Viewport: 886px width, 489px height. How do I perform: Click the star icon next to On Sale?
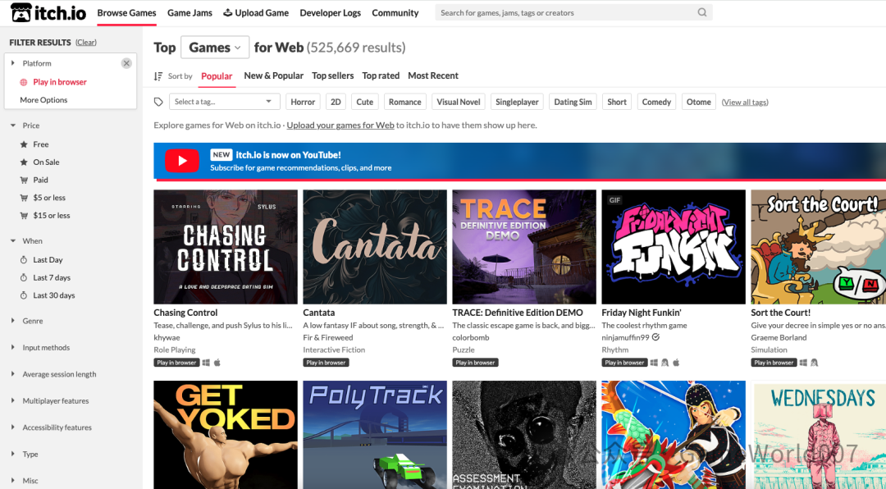24,162
